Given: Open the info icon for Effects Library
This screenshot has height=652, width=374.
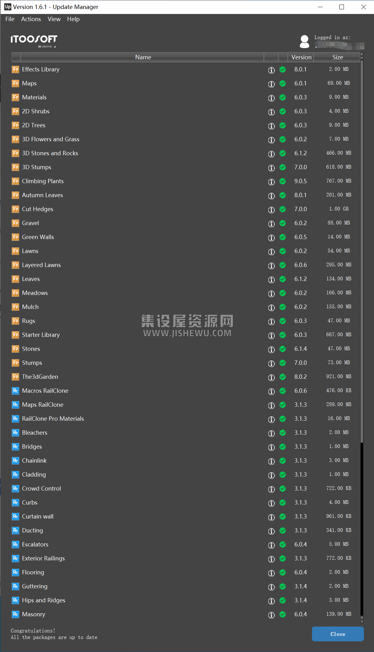Looking at the screenshot, I should [271, 70].
